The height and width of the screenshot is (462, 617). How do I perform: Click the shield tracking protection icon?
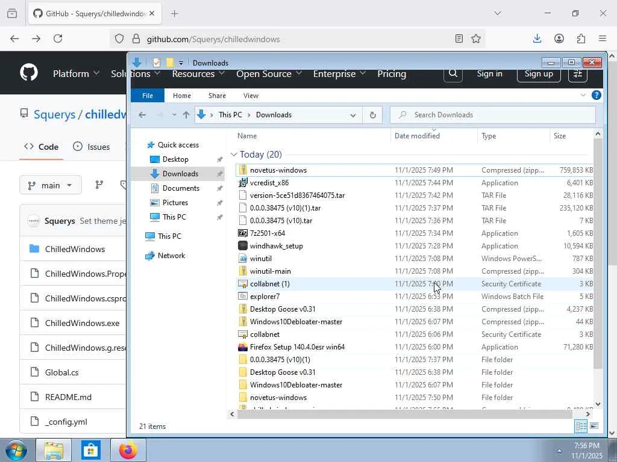point(119,39)
